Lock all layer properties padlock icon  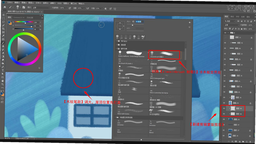click(242, 29)
